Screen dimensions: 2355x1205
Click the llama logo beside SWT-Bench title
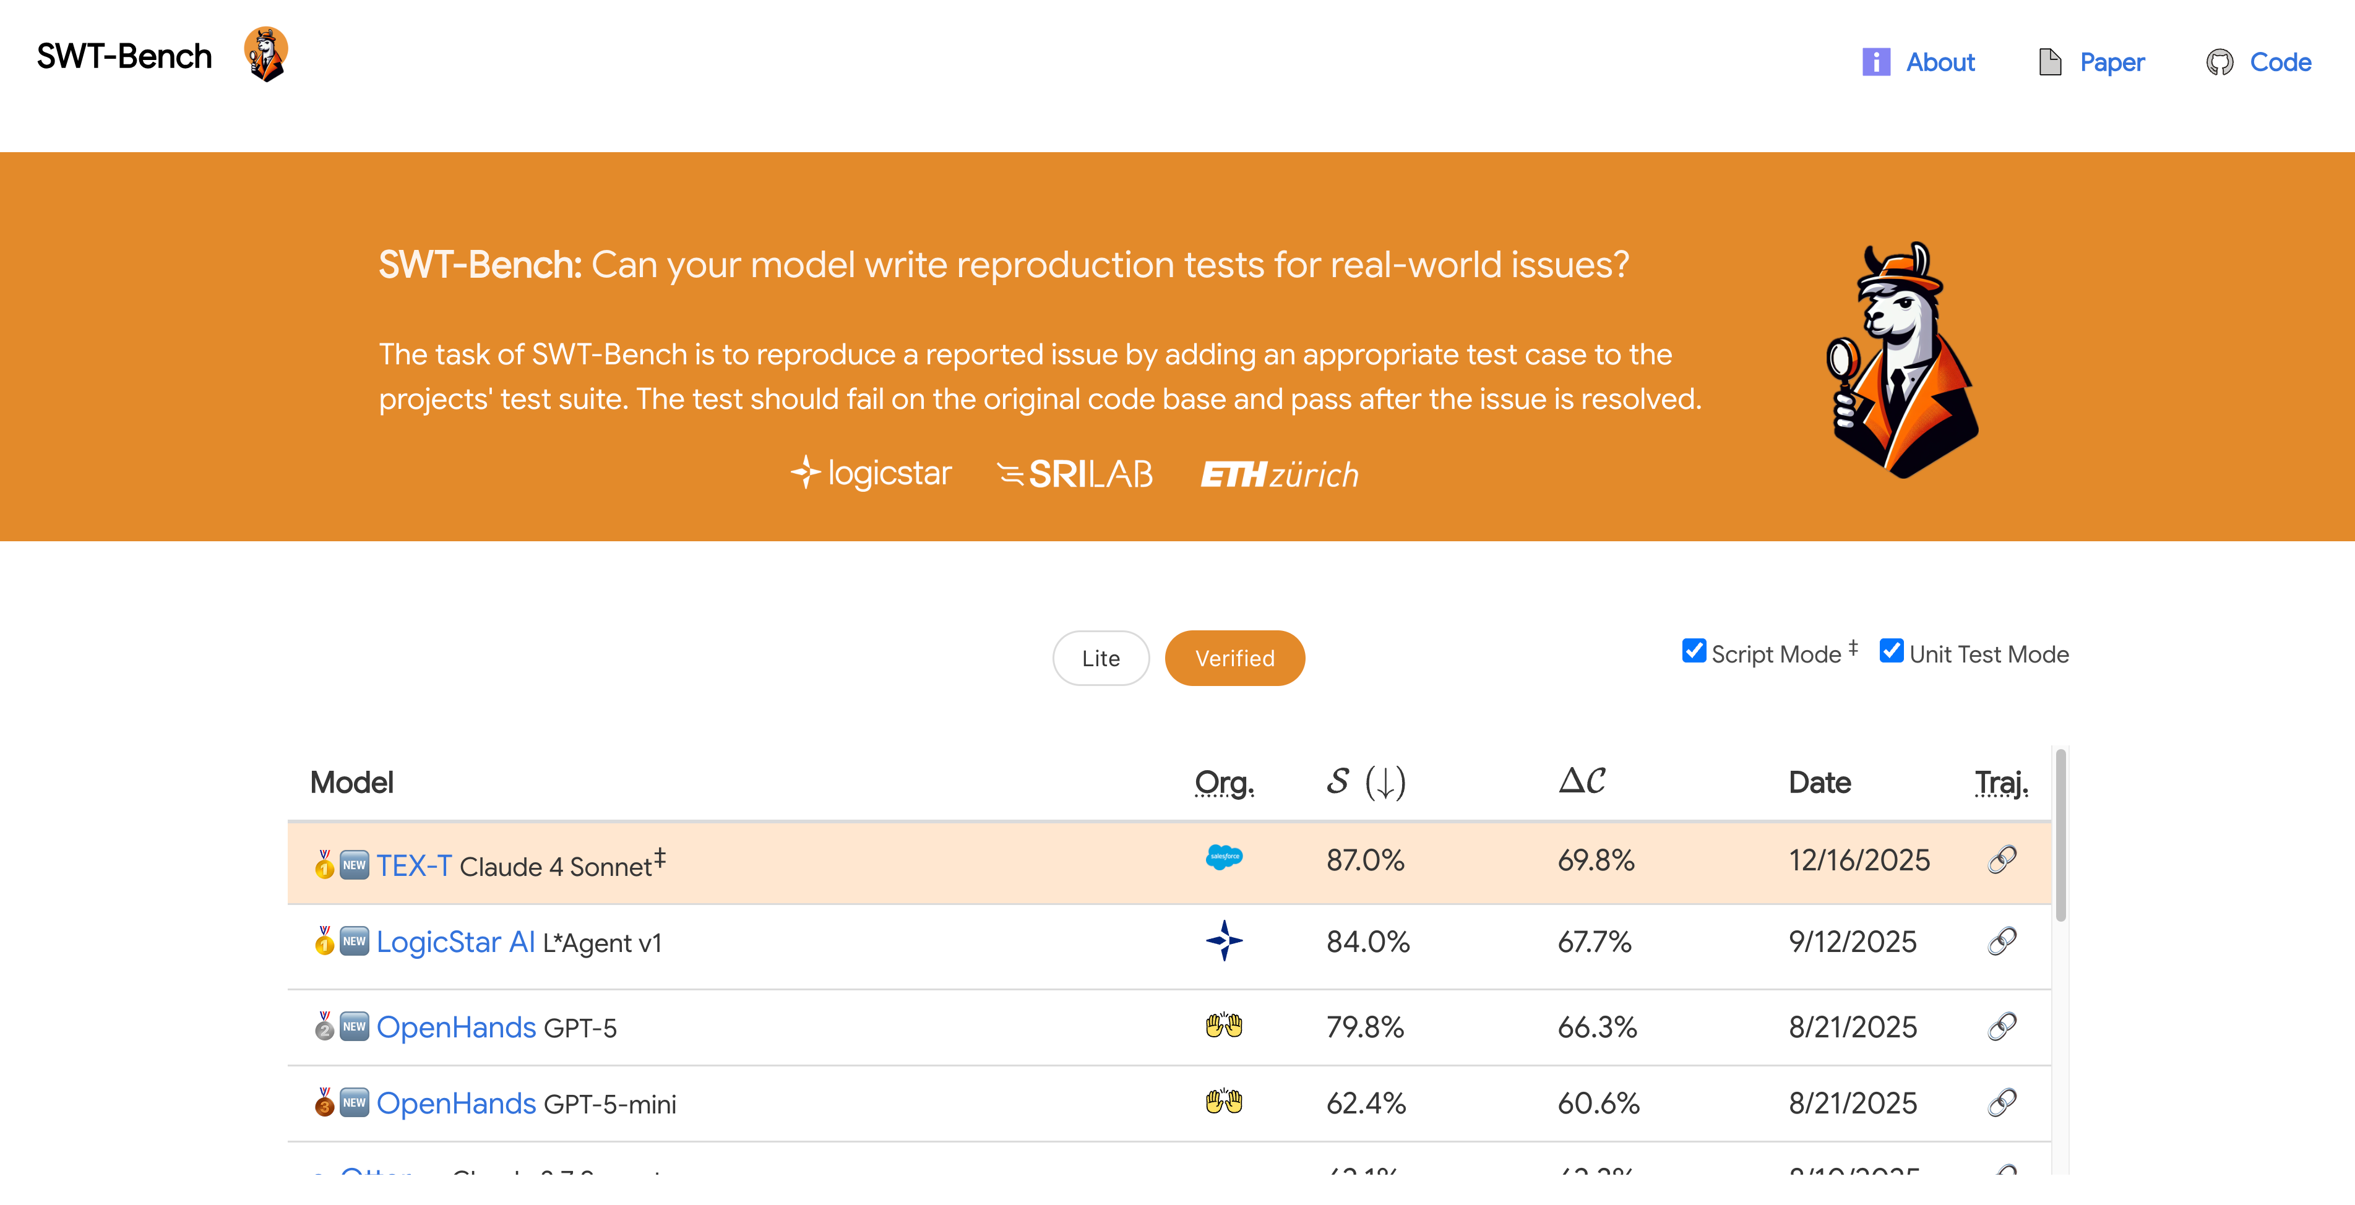click(265, 55)
